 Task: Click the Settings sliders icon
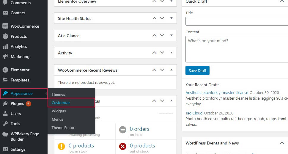(5, 149)
